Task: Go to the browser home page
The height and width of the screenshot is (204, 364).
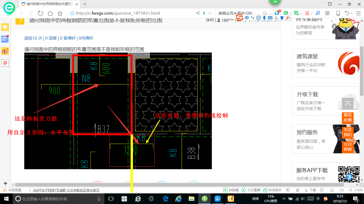Action: [x=50, y=13]
